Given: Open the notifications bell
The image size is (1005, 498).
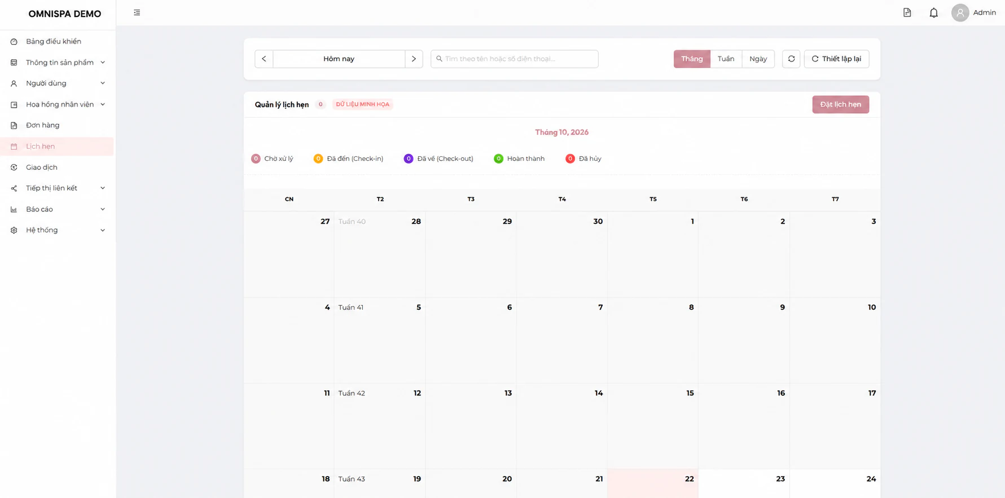Looking at the screenshot, I should click(x=933, y=12).
